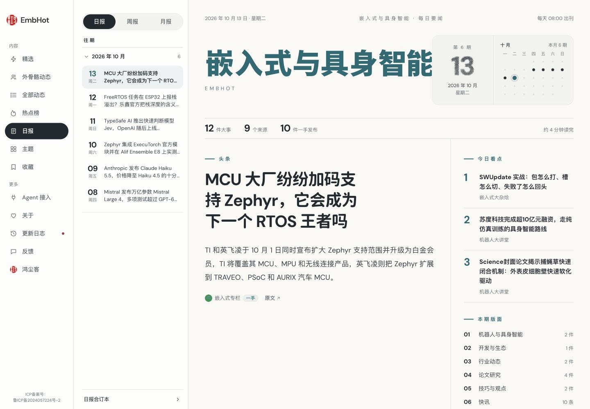
Task: Open 全部动态 via its list icon
Action: (x=14, y=95)
